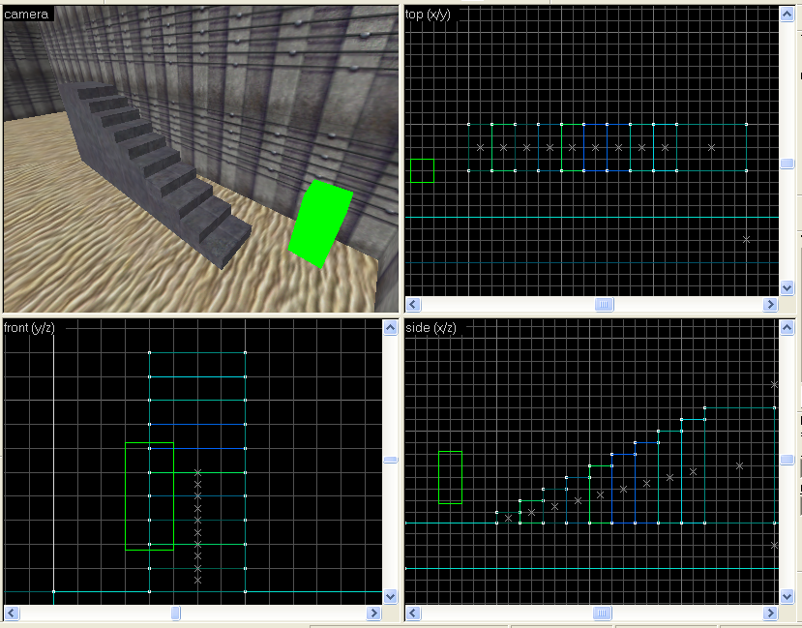Click vertical scrollbar thumb in front view
Image resolution: width=802 pixels, height=628 pixels.
click(x=390, y=460)
